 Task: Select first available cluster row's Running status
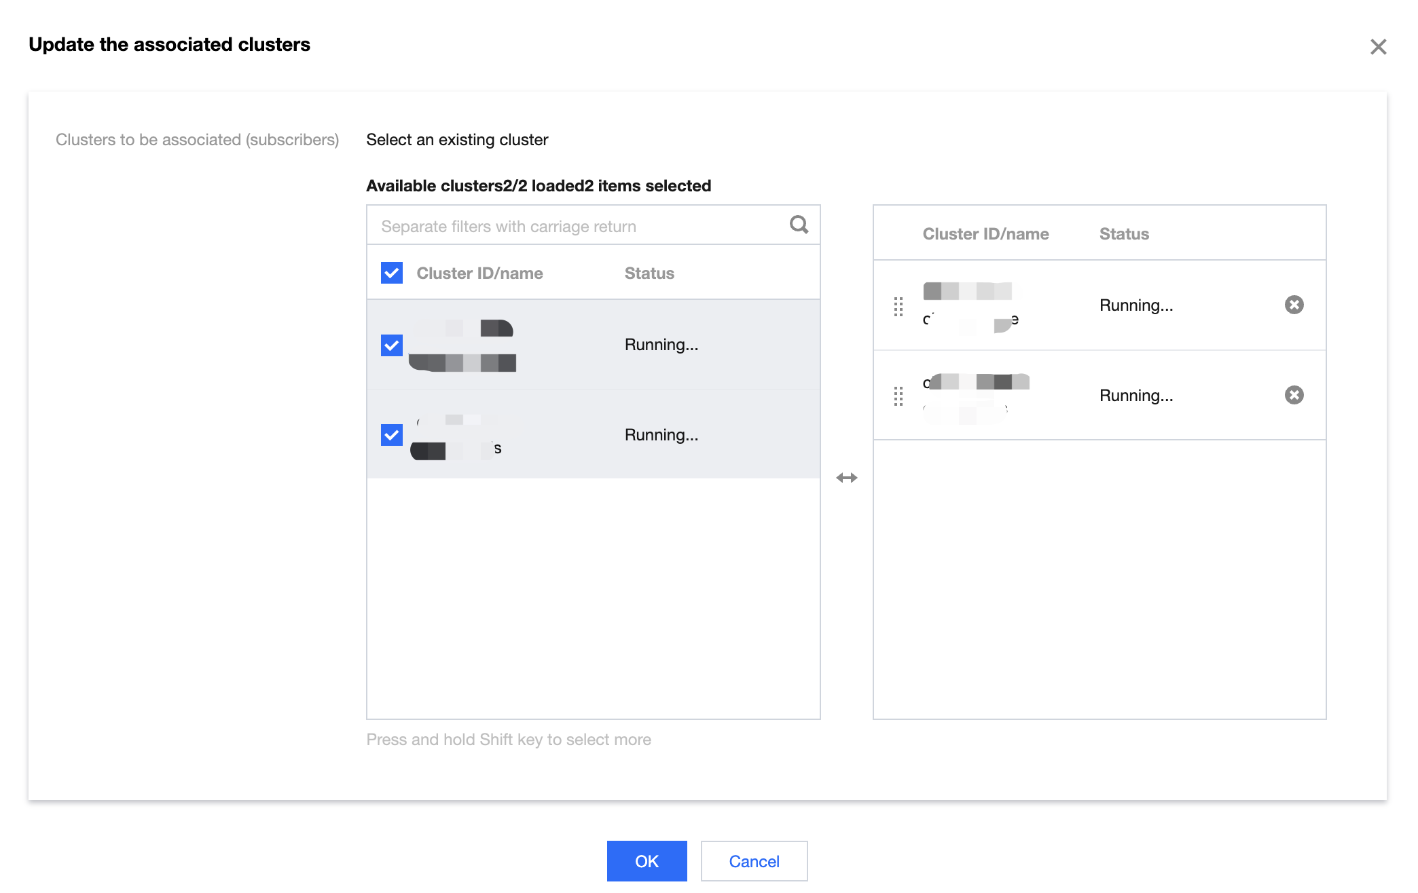click(661, 345)
